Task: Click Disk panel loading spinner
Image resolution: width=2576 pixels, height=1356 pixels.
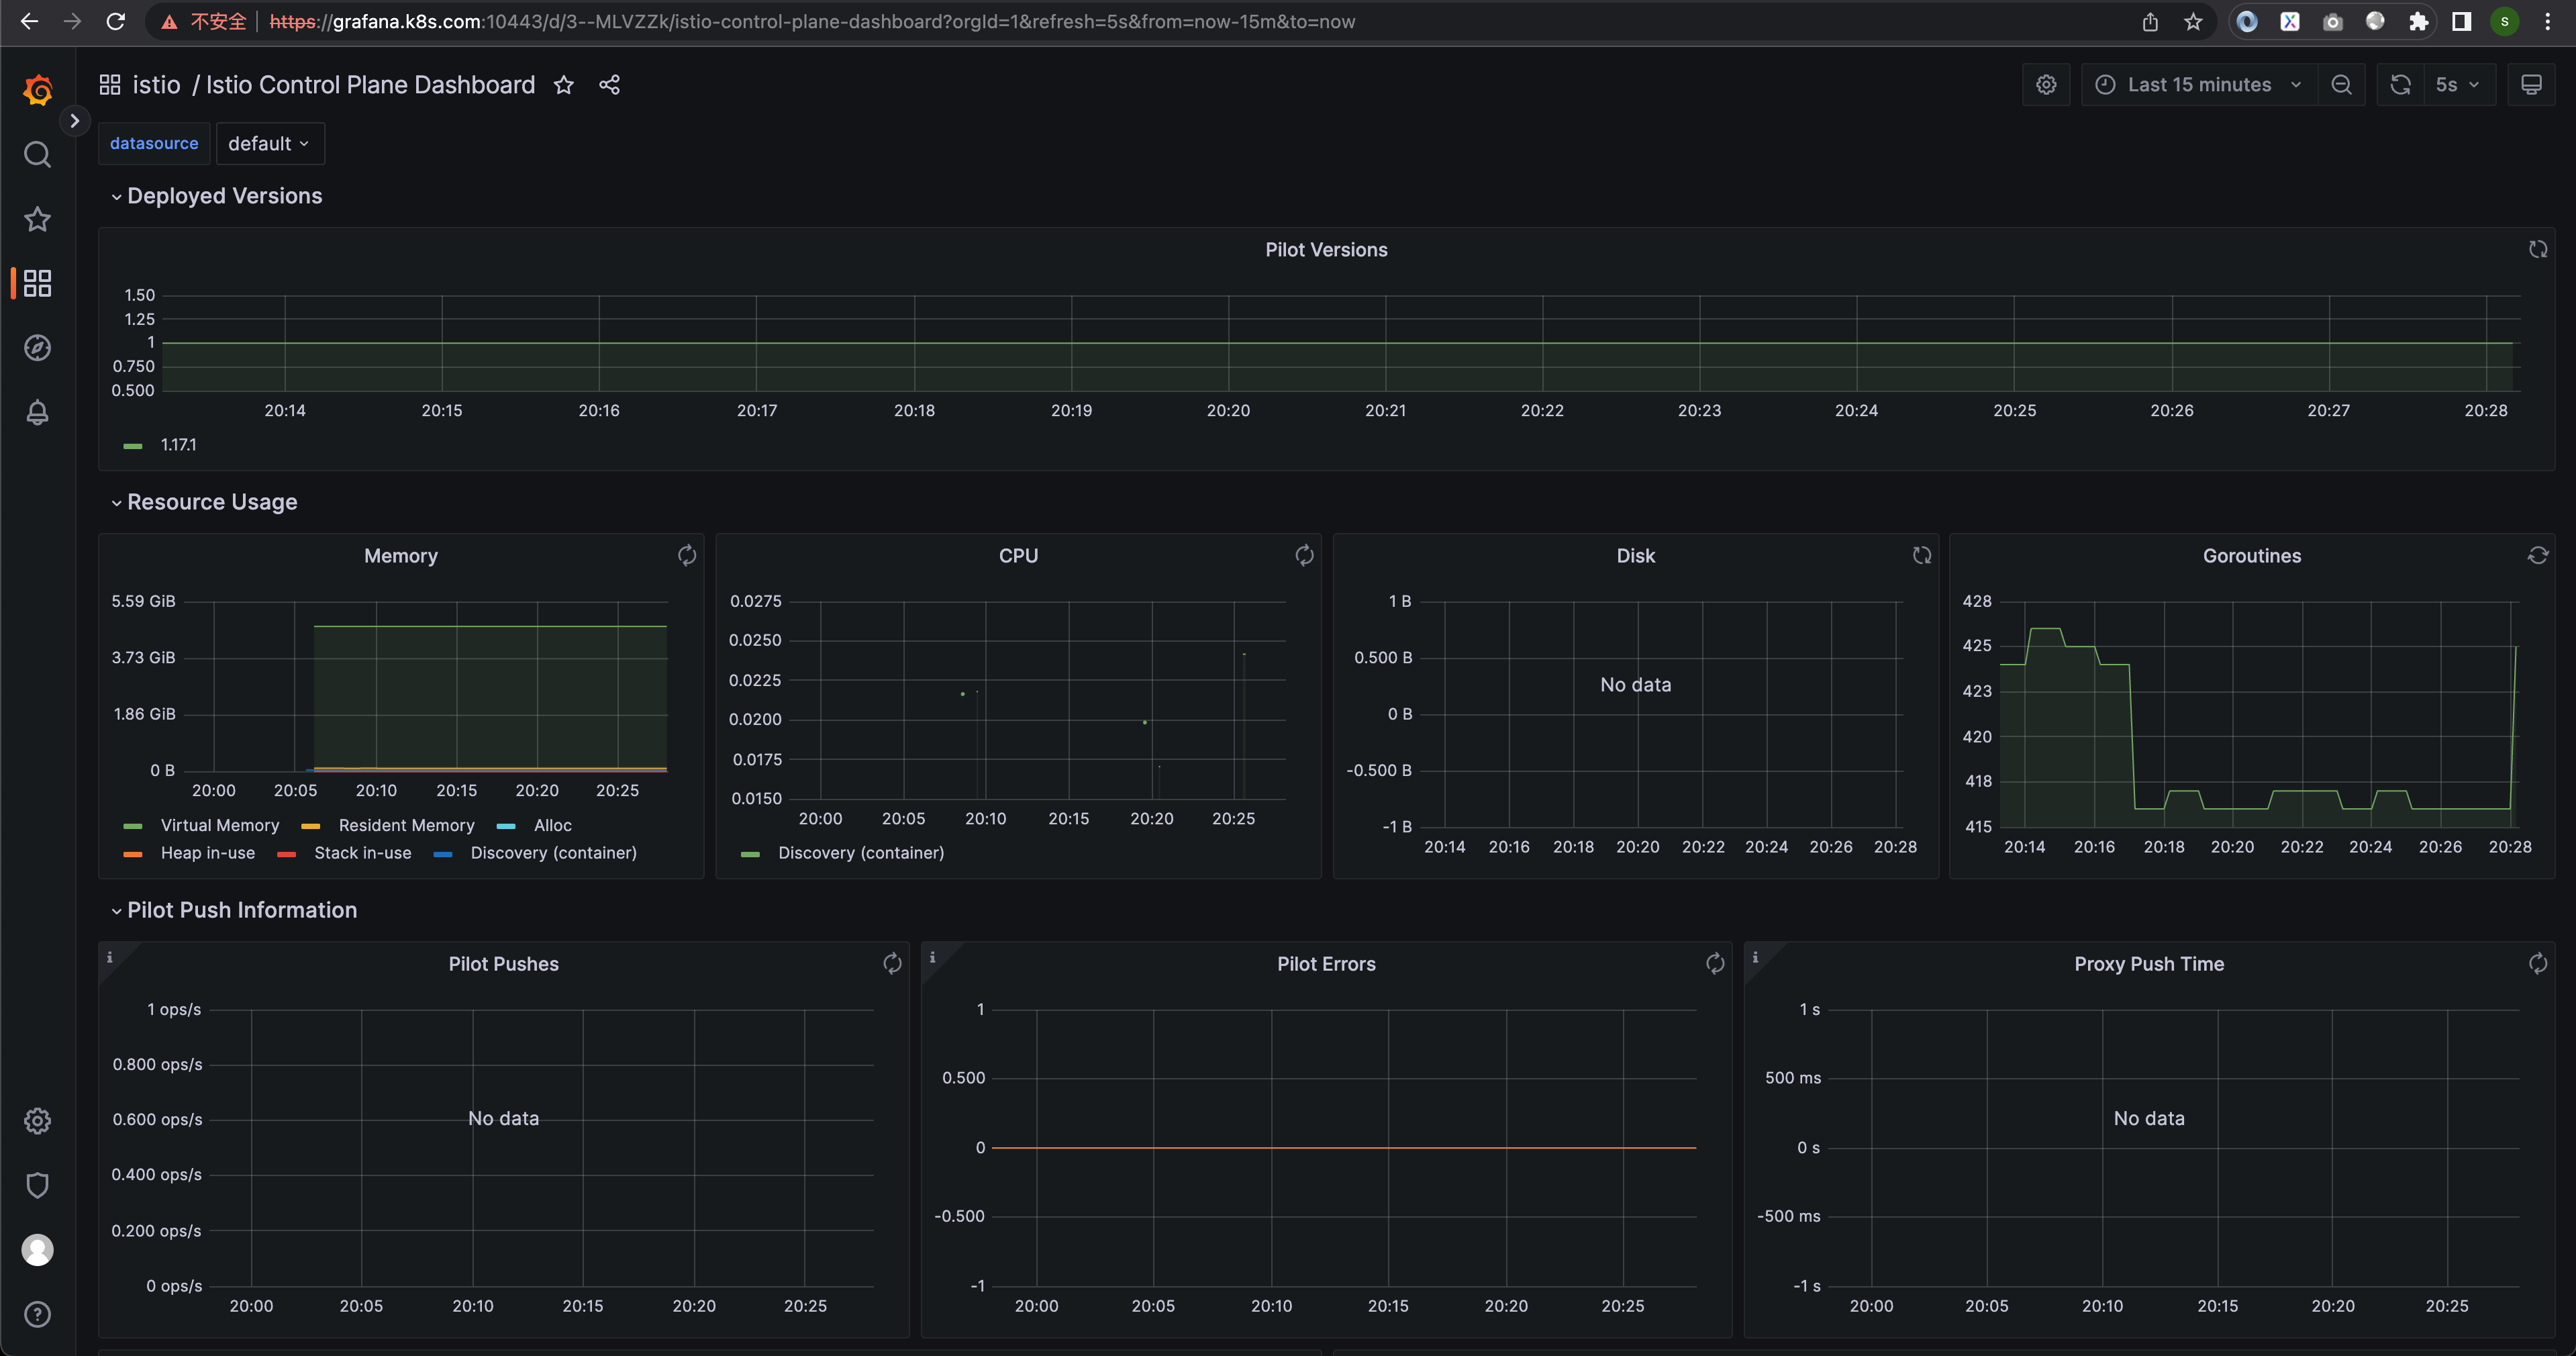Action: tap(1922, 555)
